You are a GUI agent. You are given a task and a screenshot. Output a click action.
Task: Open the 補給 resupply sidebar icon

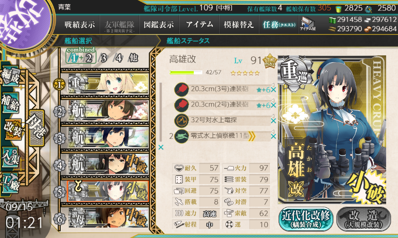click(10, 102)
